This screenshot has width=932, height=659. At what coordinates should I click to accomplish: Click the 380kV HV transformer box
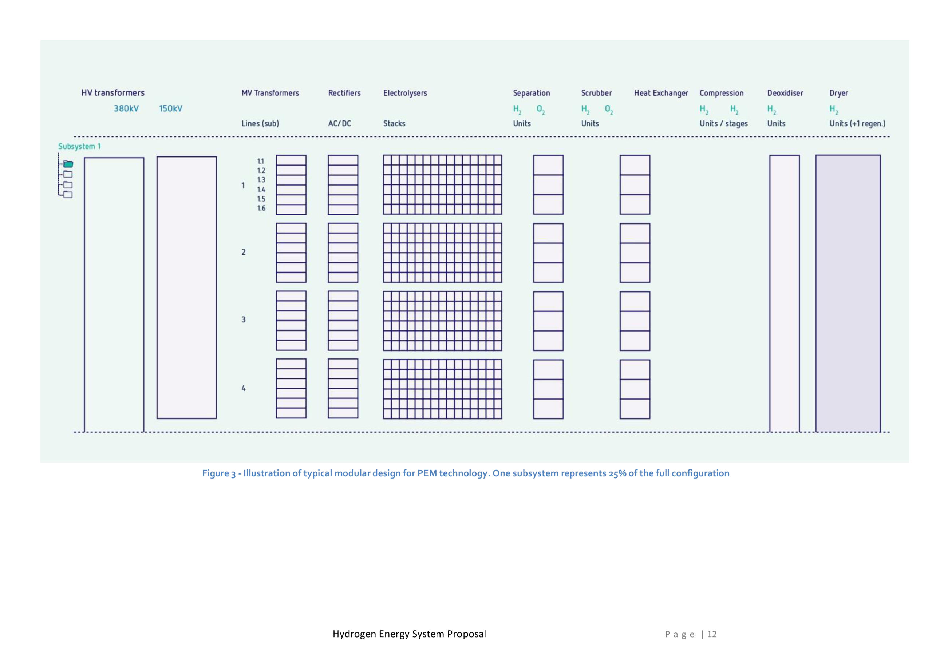tap(114, 294)
